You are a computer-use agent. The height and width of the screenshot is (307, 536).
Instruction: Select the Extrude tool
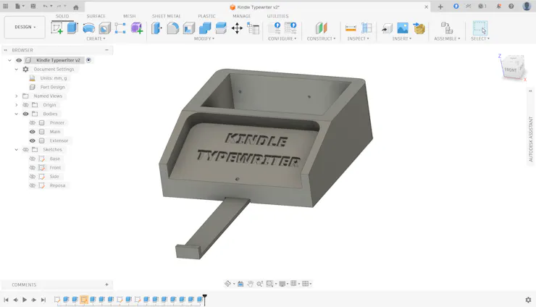72,28
